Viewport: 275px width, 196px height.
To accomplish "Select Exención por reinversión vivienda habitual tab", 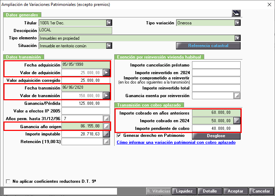I will point(159,57).
